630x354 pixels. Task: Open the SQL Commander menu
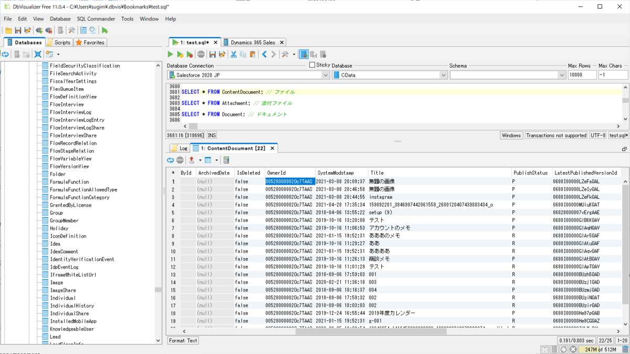[96, 19]
